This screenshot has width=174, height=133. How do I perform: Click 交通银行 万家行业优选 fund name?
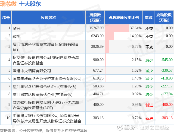click(46, 105)
